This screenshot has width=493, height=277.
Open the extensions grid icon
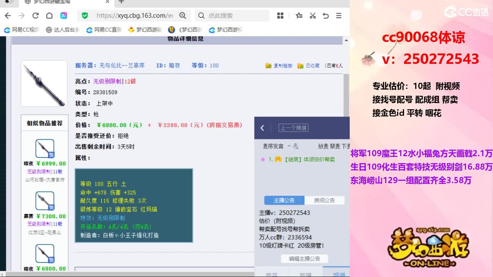(x=280, y=15)
